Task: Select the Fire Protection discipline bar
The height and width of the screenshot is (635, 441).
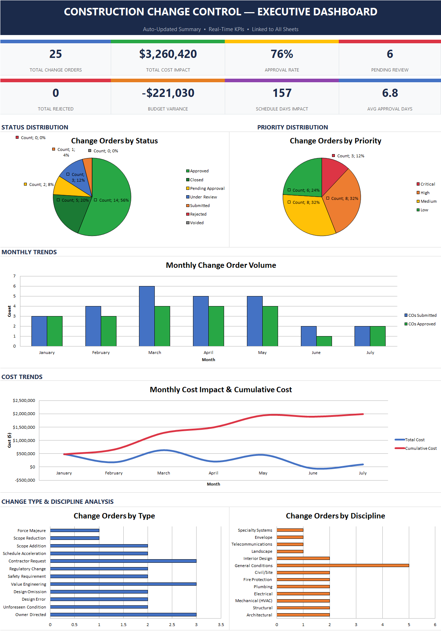Action: (x=303, y=580)
